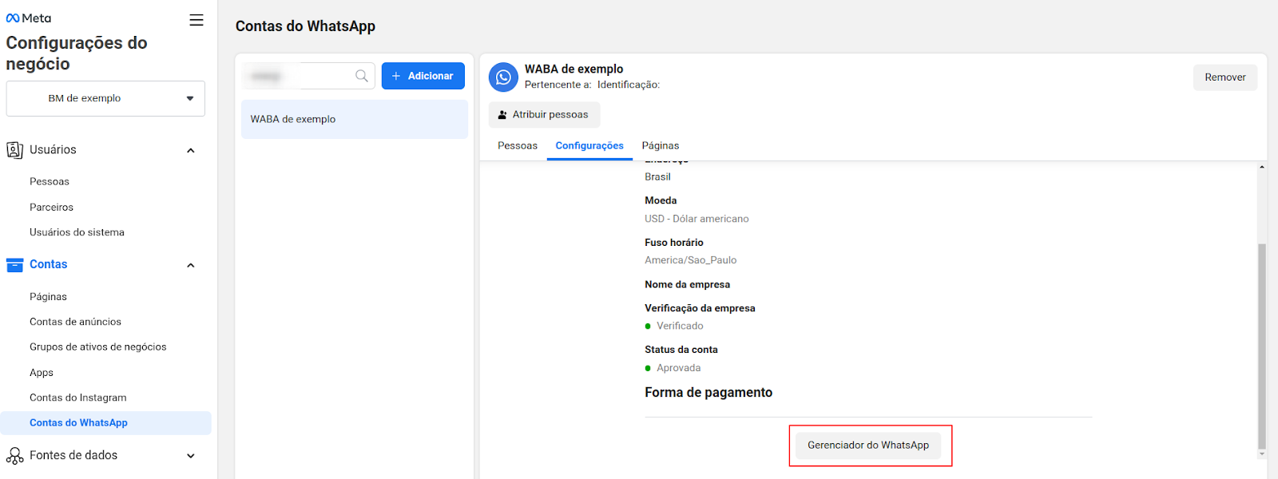1278x479 pixels.
Task: Click Atribuir pessoas button
Action: [x=544, y=114]
